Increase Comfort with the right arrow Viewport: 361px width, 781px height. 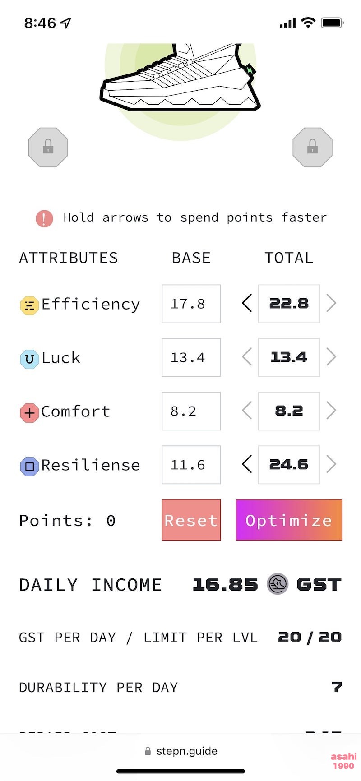point(331,411)
